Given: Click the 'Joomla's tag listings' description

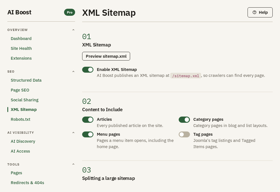Looking at the screenshot, I should coord(224,144).
